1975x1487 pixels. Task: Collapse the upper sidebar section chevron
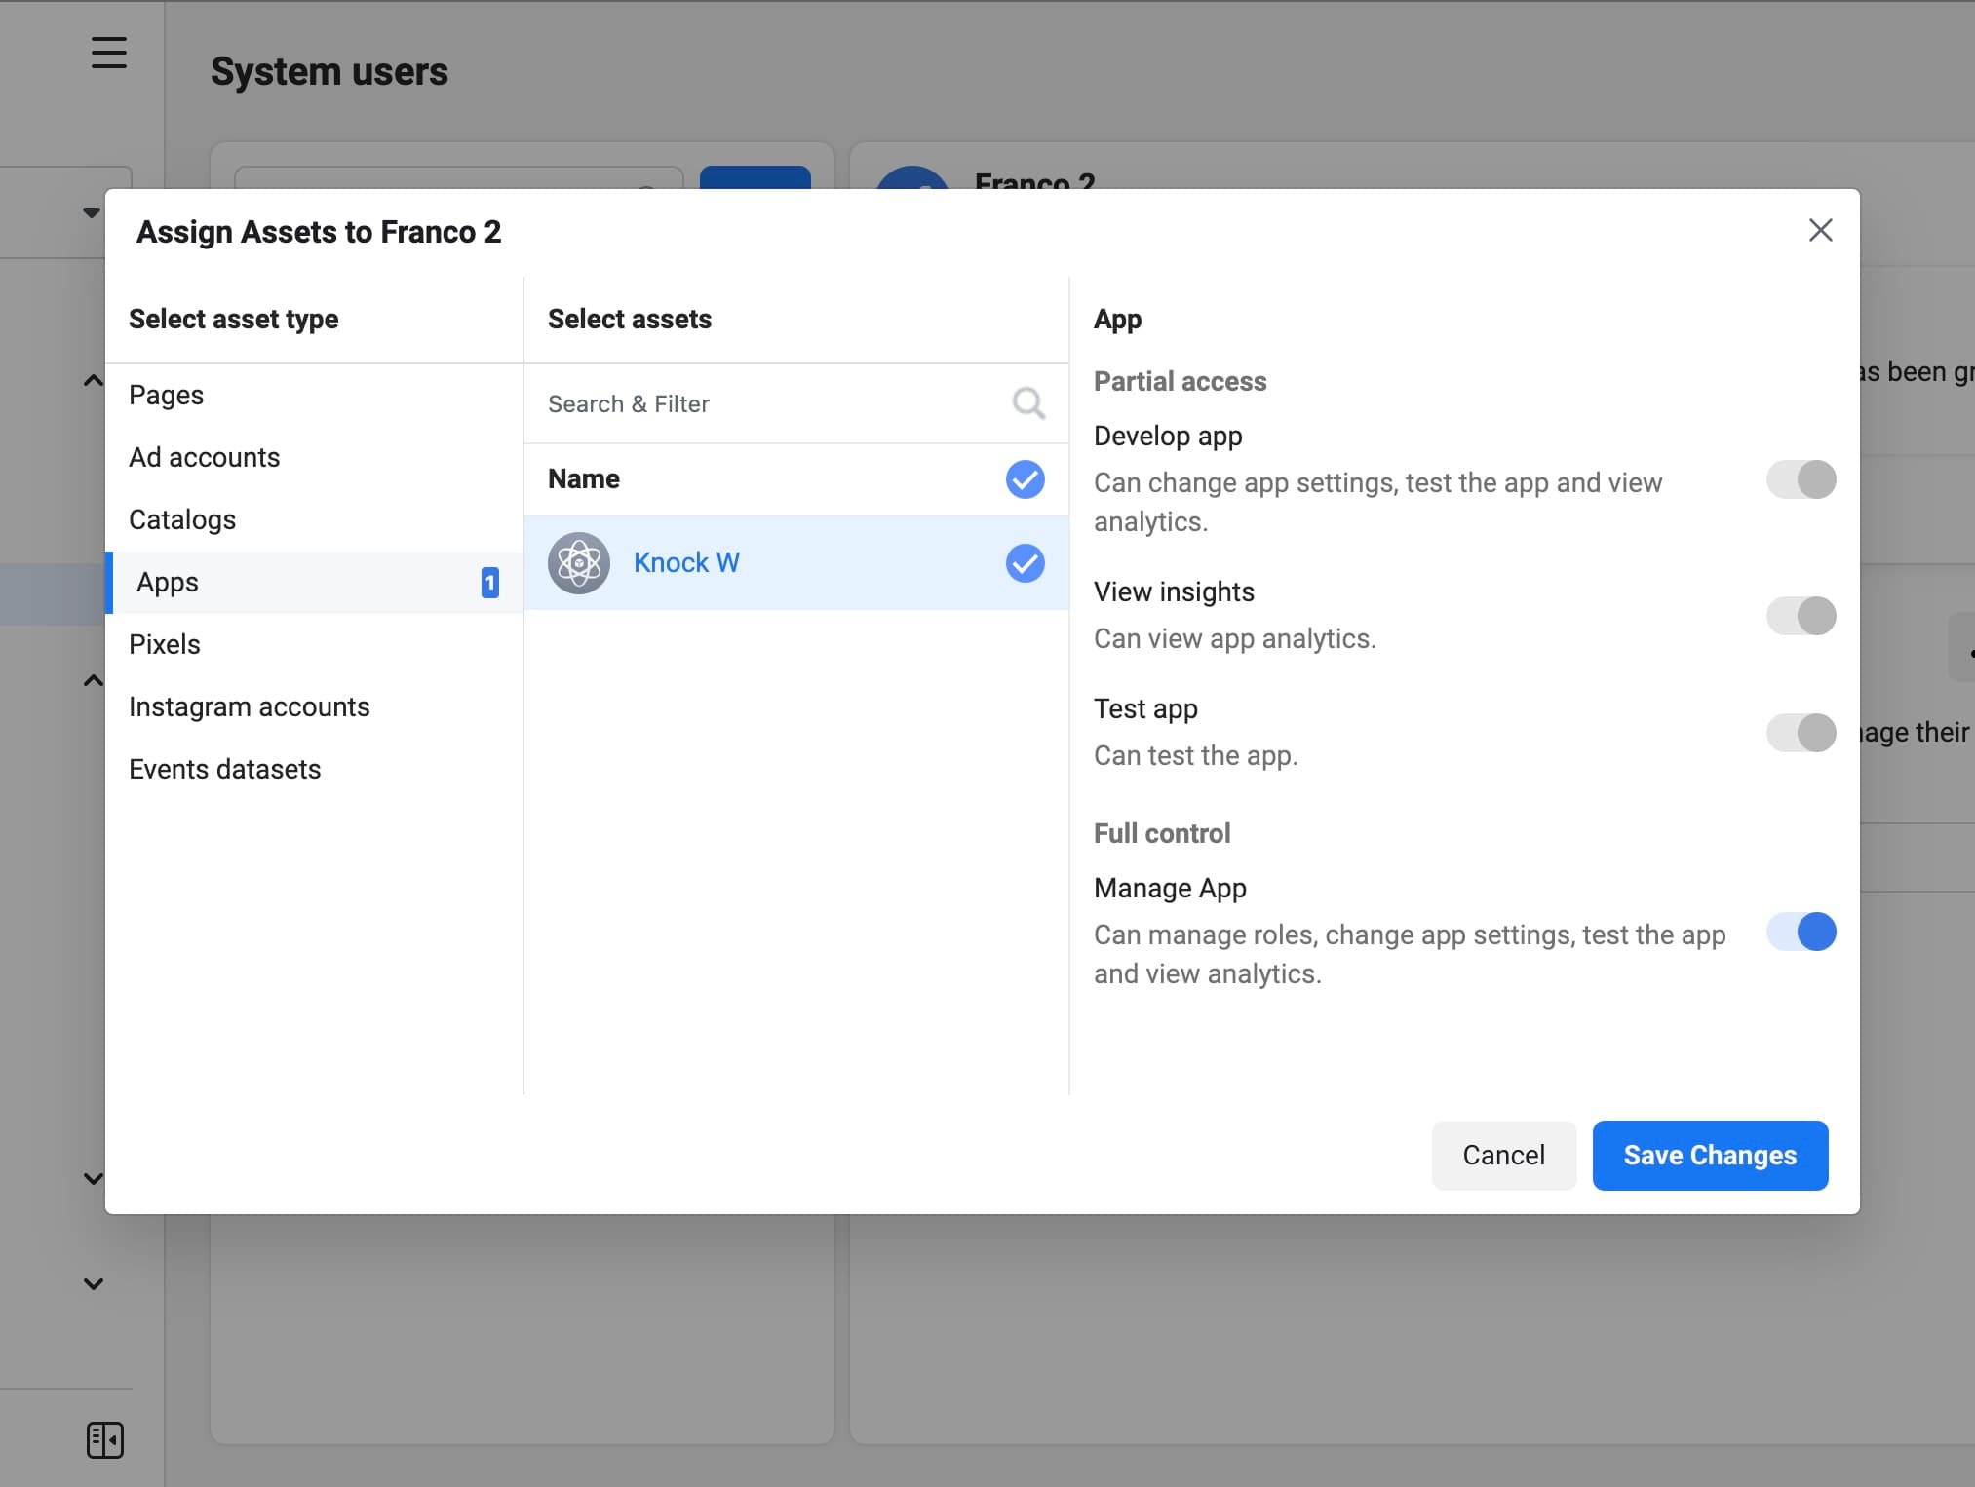pyautogui.click(x=93, y=380)
